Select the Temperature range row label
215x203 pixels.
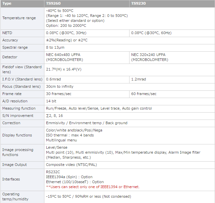pos(19,18)
